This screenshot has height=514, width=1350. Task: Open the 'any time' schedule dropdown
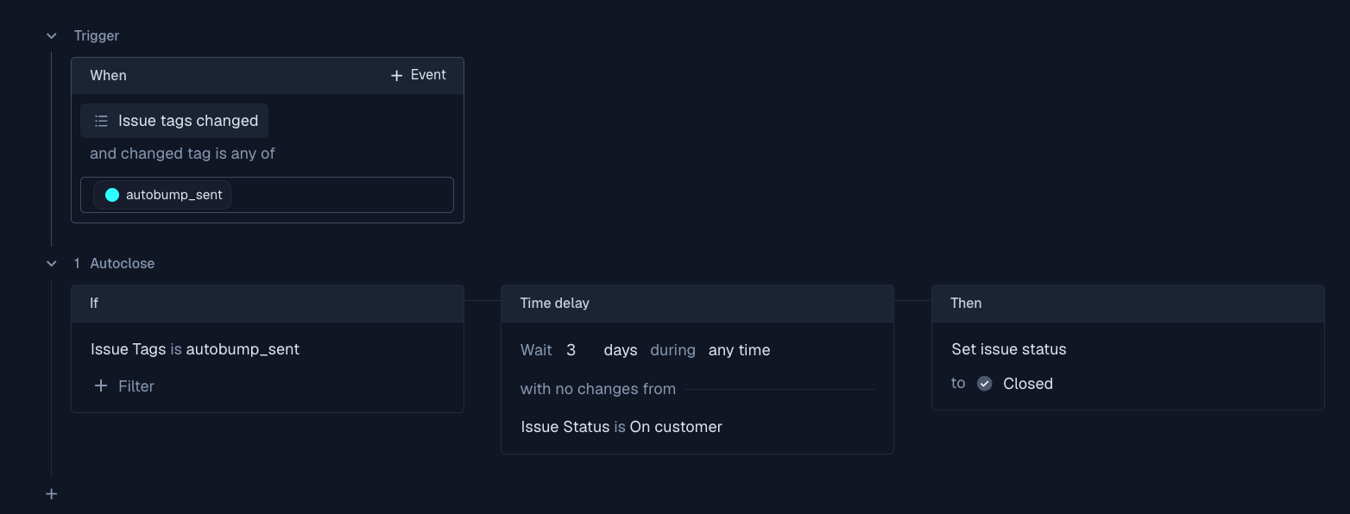tap(739, 350)
